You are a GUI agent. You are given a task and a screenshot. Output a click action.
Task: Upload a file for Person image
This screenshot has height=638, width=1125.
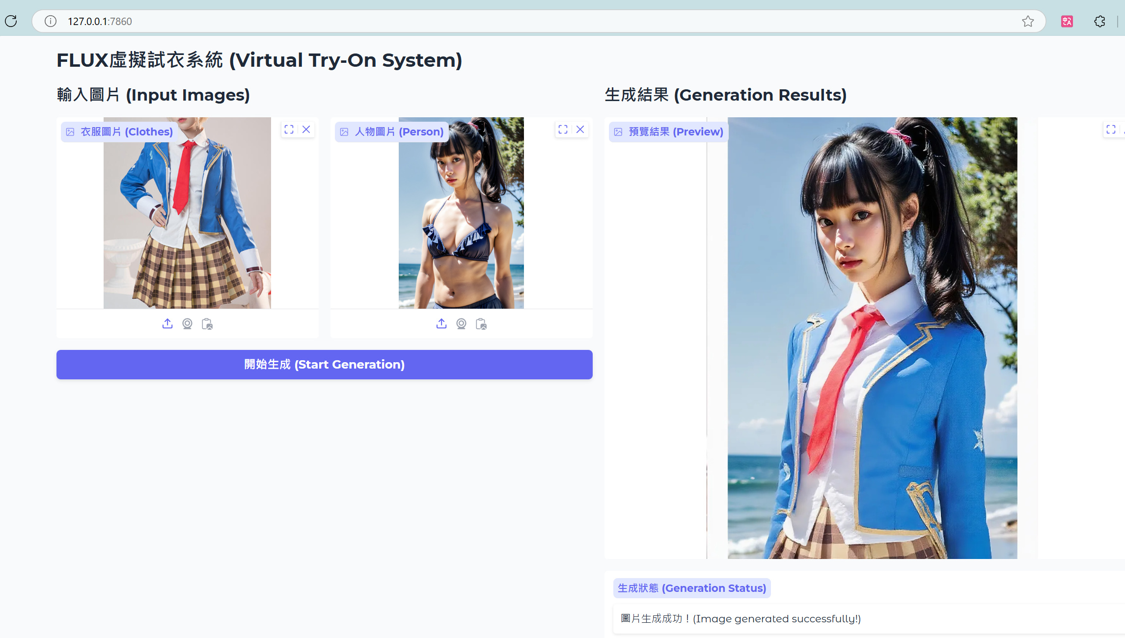click(441, 324)
